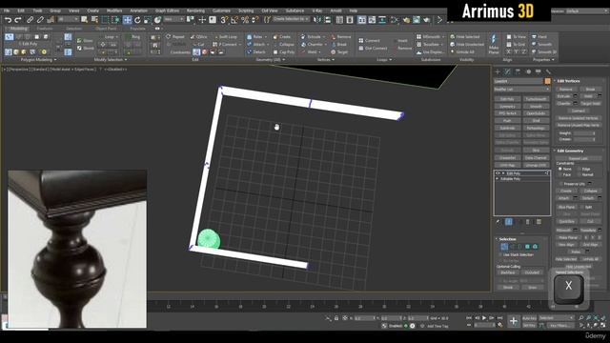
Task: Collapse the Edit Vertices rollout
Action: click(x=568, y=81)
